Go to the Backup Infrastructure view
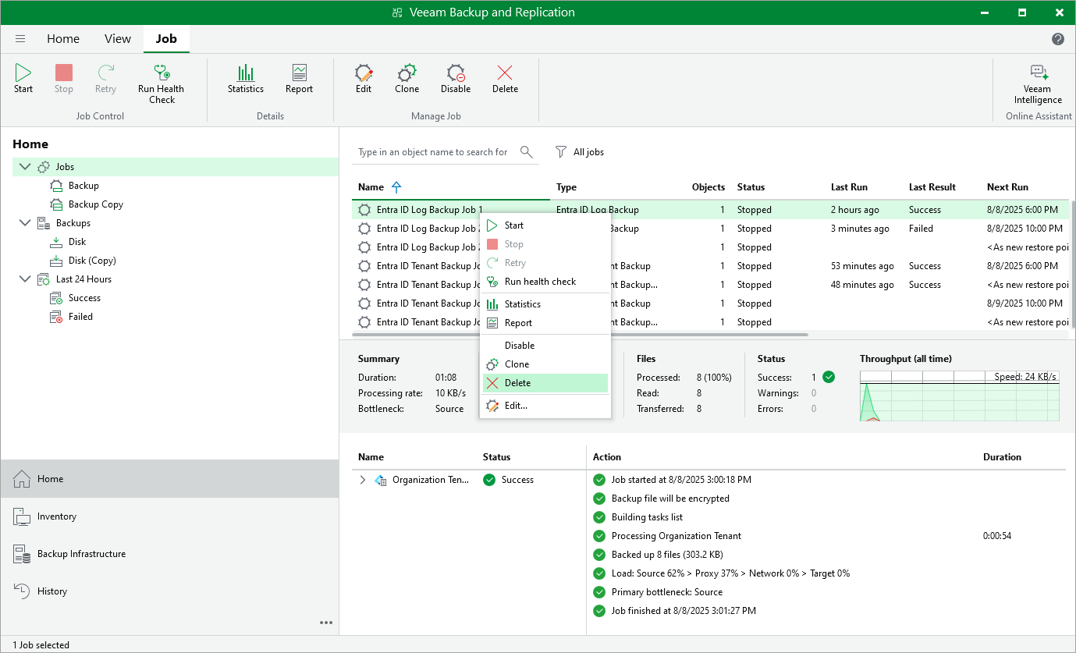This screenshot has height=653, width=1076. click(x=81, y=554)
